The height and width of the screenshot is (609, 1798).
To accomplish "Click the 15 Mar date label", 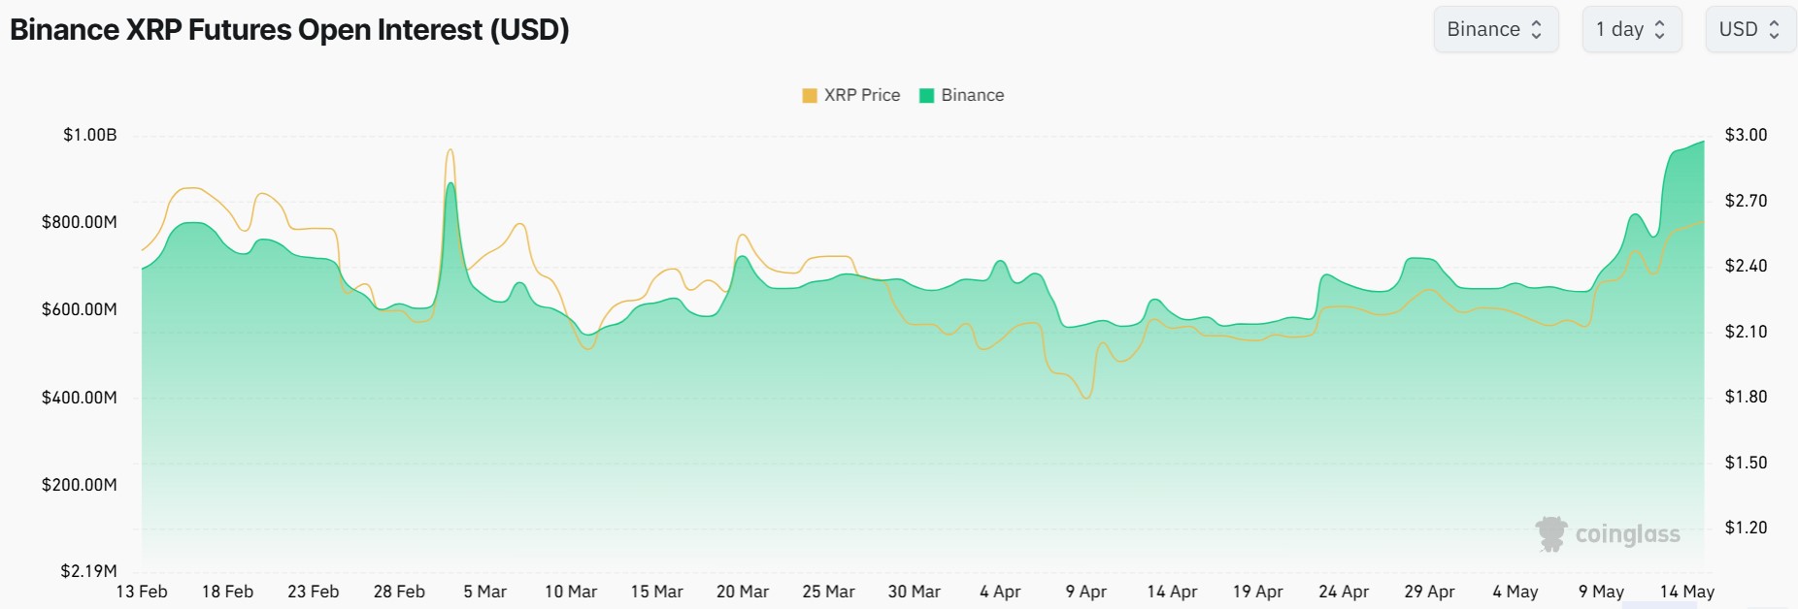I will 657,592.
